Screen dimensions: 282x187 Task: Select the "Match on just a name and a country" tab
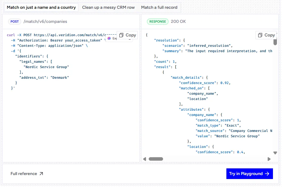[x=41, y=7]
